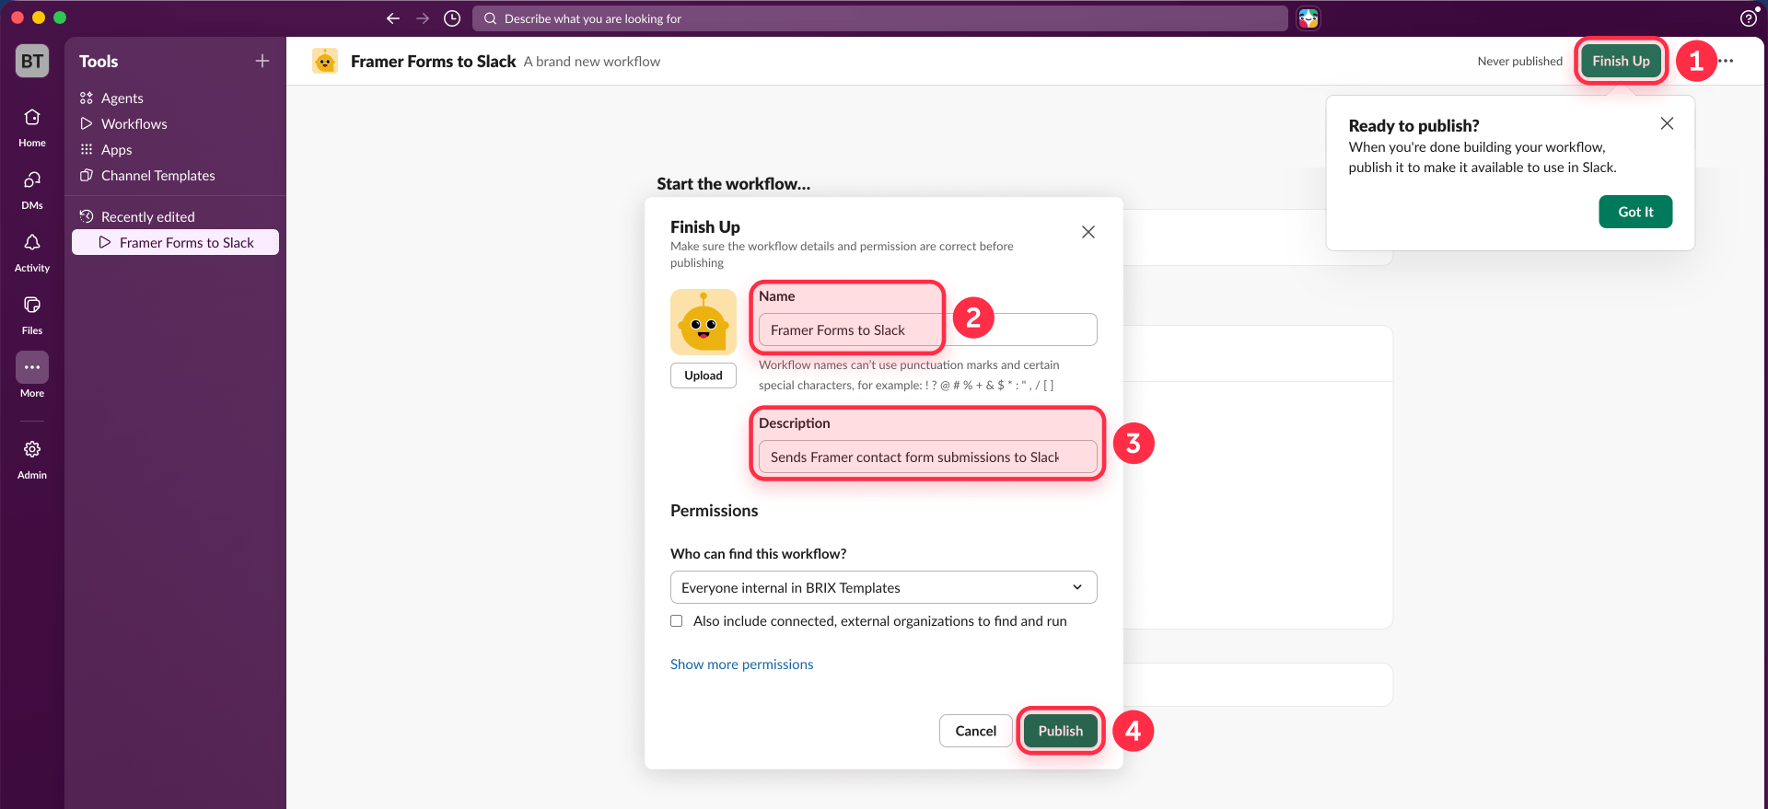Open DMs from the left rail
This screenshot has width=1768, height=809.
point(32,190)
